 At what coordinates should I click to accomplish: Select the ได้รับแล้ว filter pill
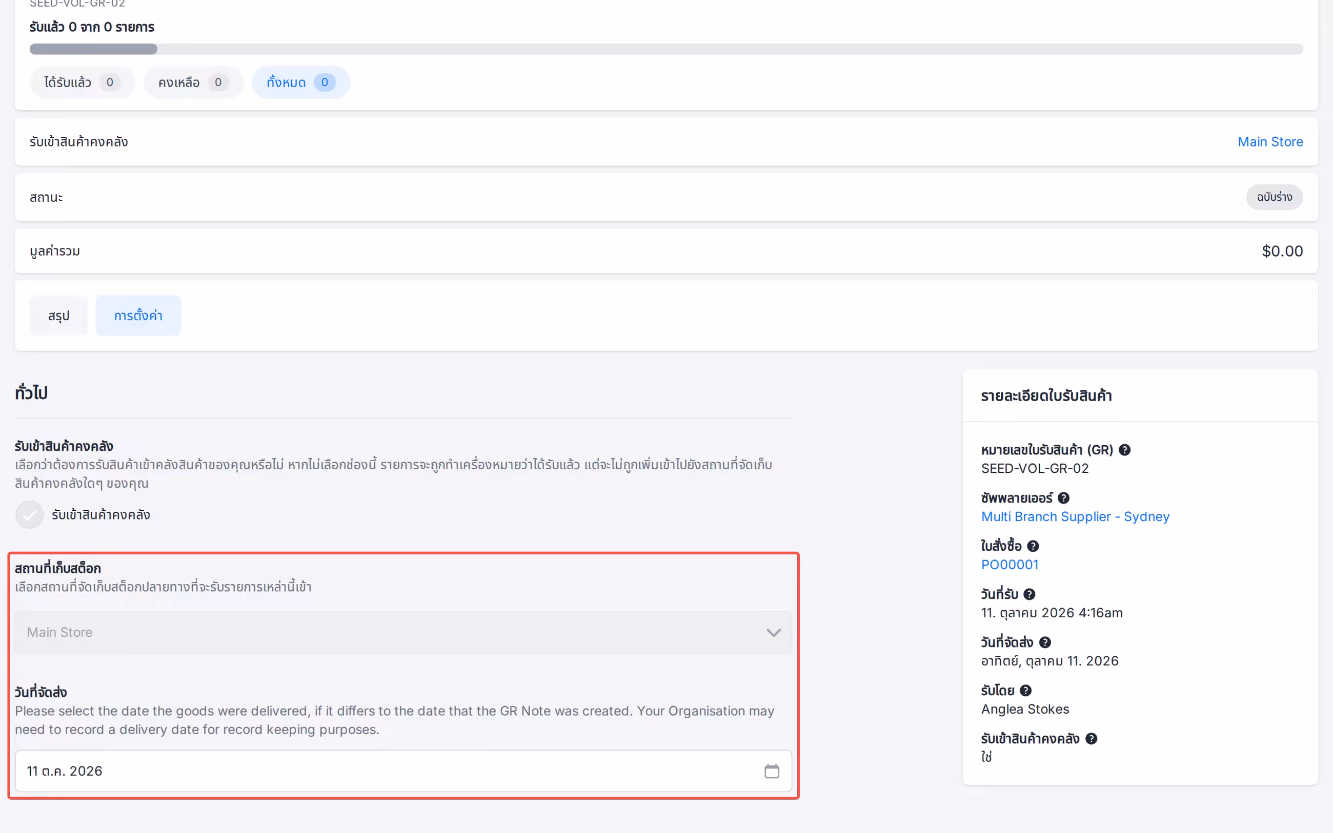click(x=82, y=82)
